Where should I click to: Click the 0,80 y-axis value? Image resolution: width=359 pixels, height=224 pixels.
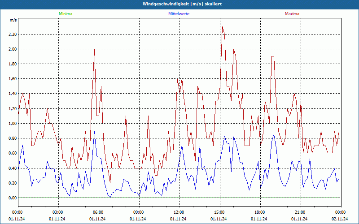click(13, 138)
